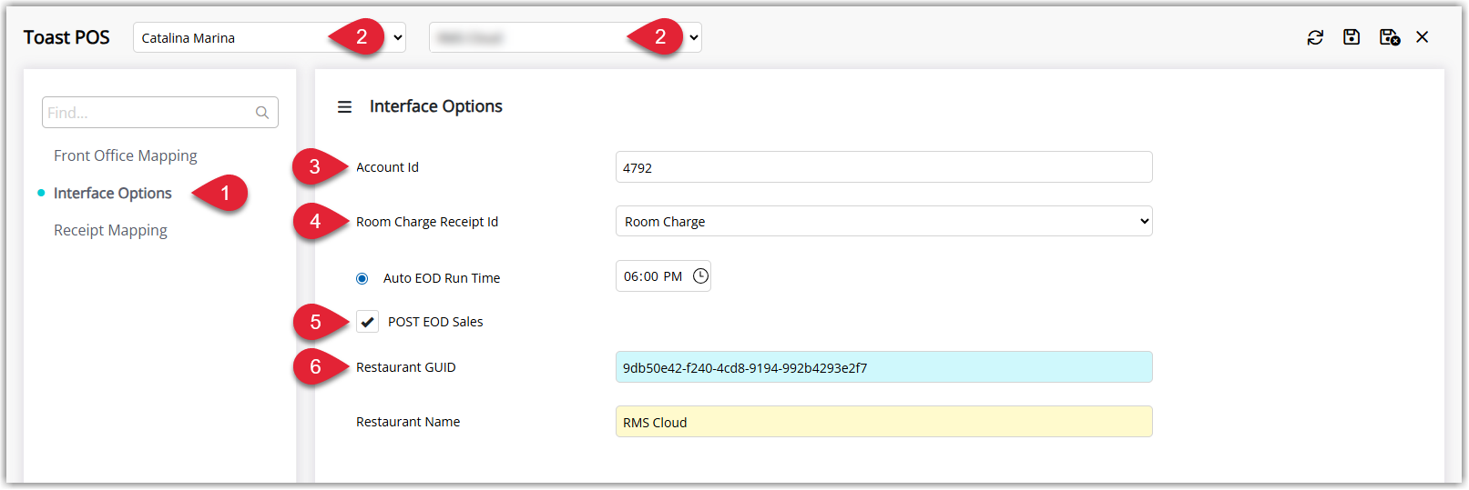Image resolution: width=1469 pixels, height=490 pixels.
Task: Click the Restaurant GUID field
Action: pos(884,367)
